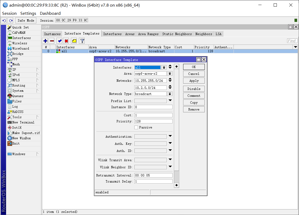Viewport: 299px width, 215px height.
Task: Expand the Authentication field
Action: pos(170,136)
